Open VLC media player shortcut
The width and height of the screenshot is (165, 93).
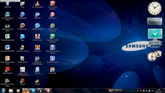pos(37,4)
